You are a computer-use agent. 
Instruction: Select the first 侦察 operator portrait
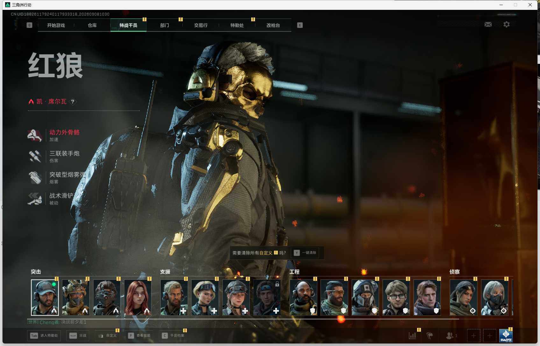[464, 297]
